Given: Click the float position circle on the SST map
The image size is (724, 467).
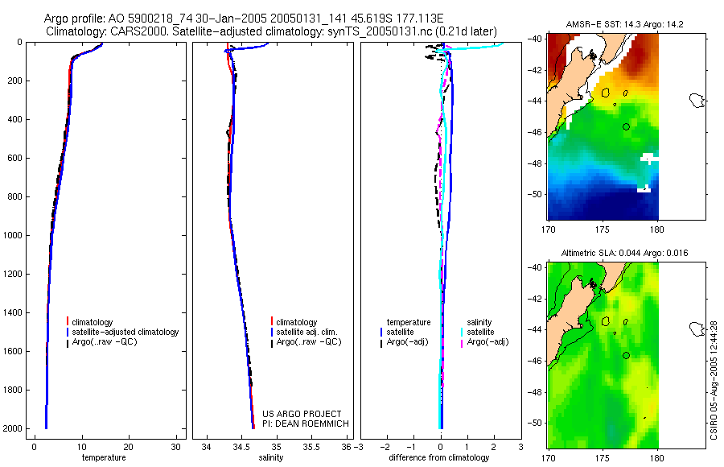Looking at the screenshot, I should tap(626, 126).
